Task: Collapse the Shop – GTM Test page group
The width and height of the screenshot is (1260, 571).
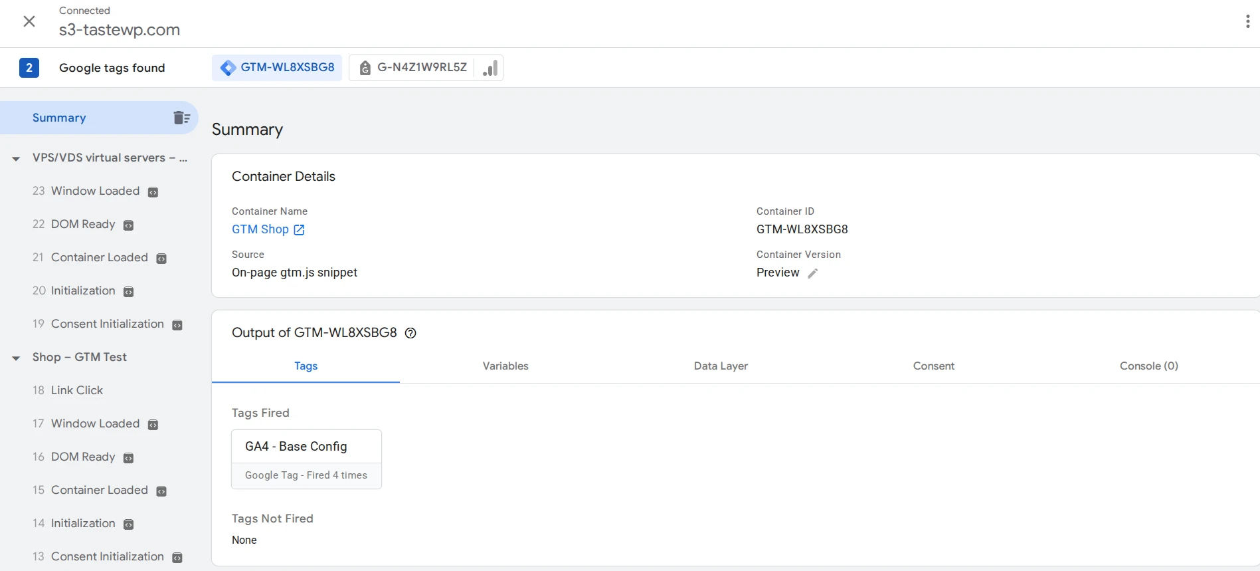Action: pos(16,358)
